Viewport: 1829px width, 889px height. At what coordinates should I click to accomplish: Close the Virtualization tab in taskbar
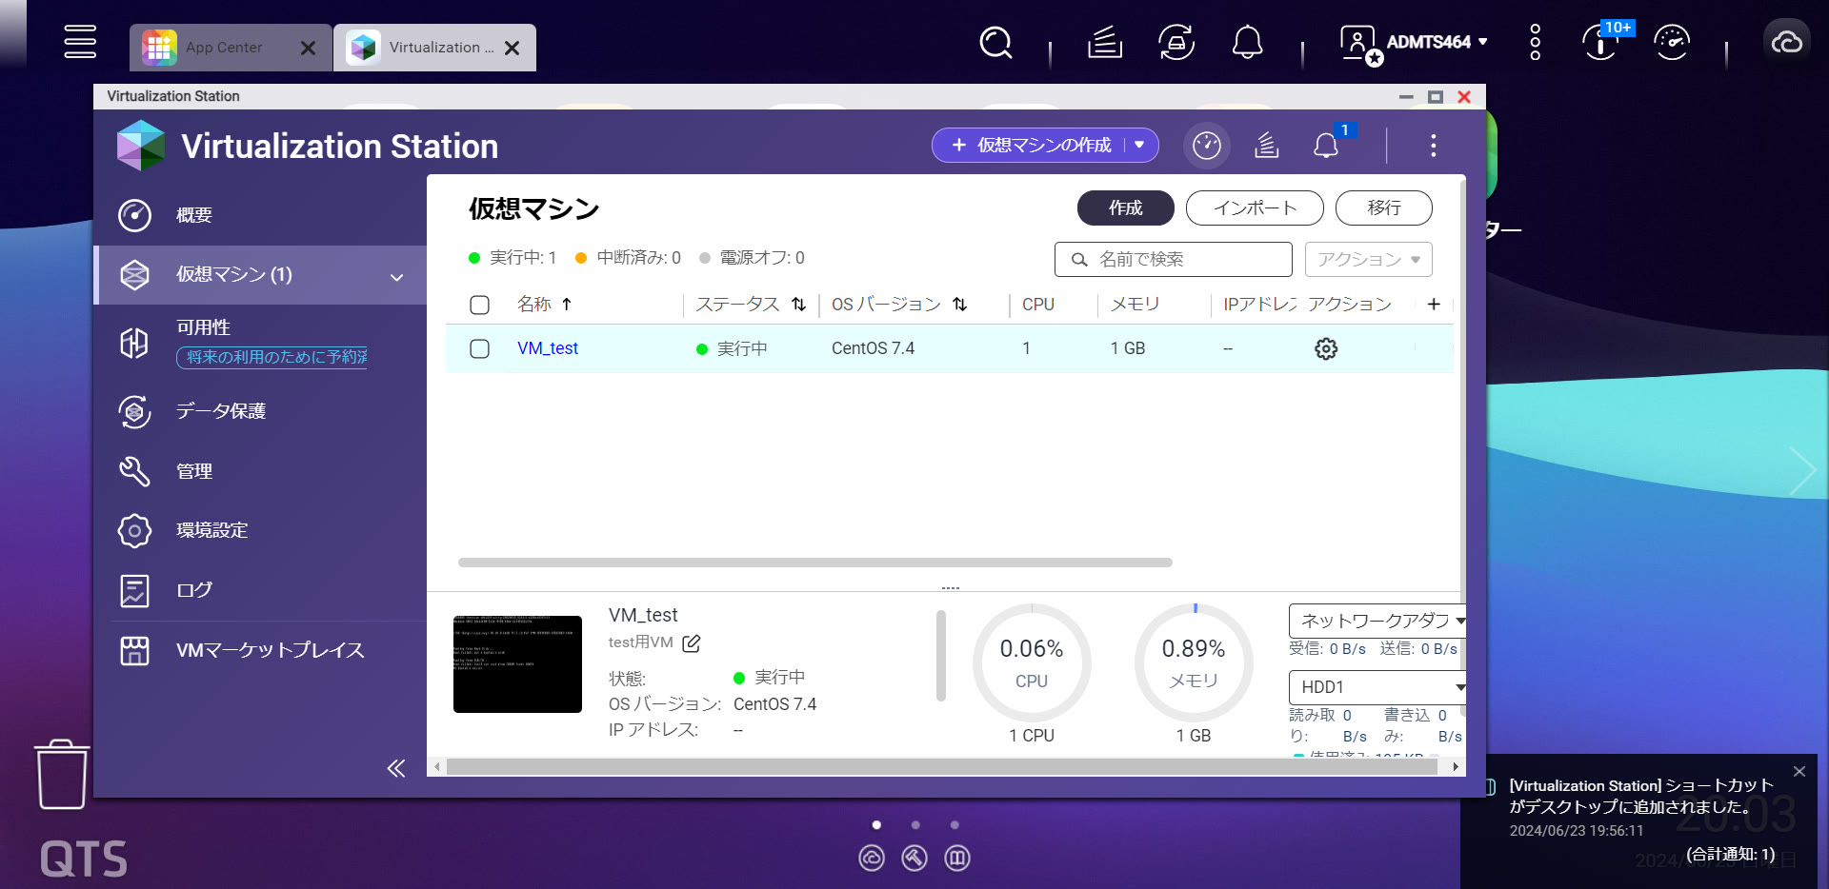coord(512,48)
